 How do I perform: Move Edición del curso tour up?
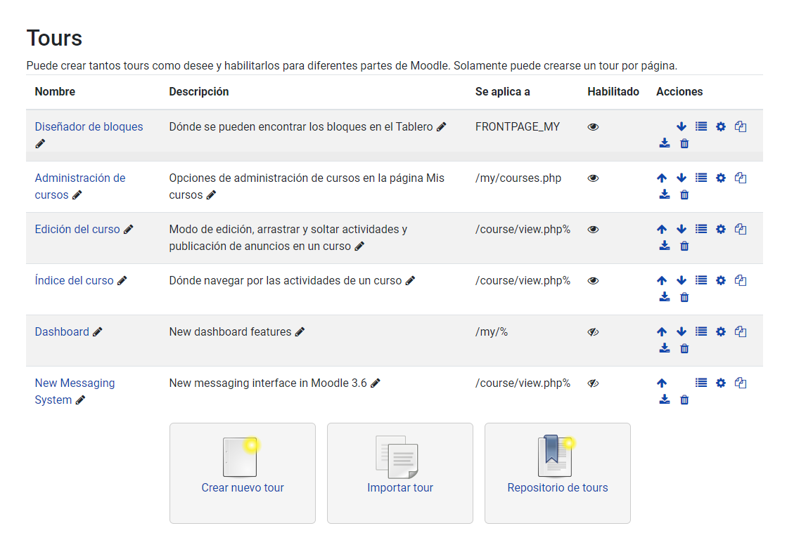(x=662, y=230)
